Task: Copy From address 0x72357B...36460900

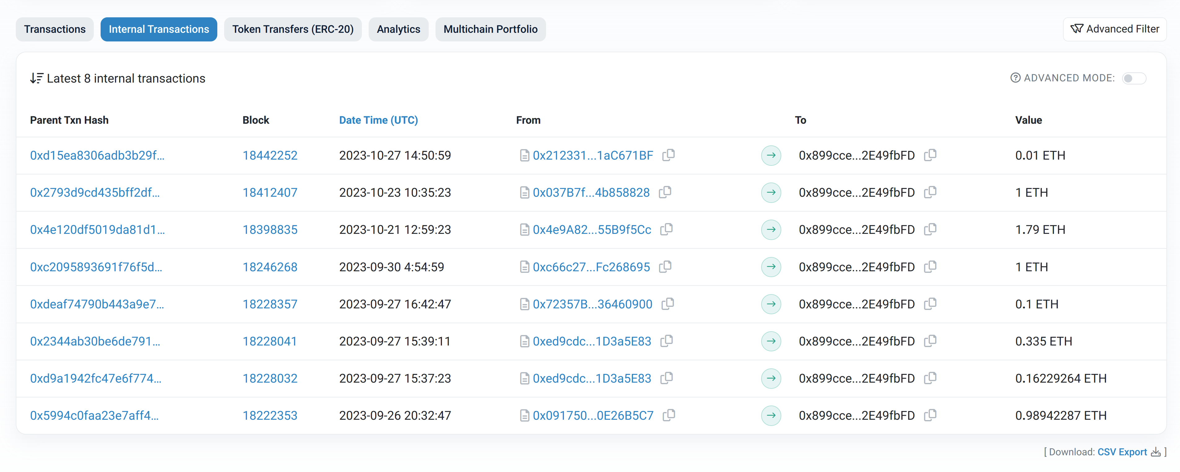Action: [x=667, y=303]
